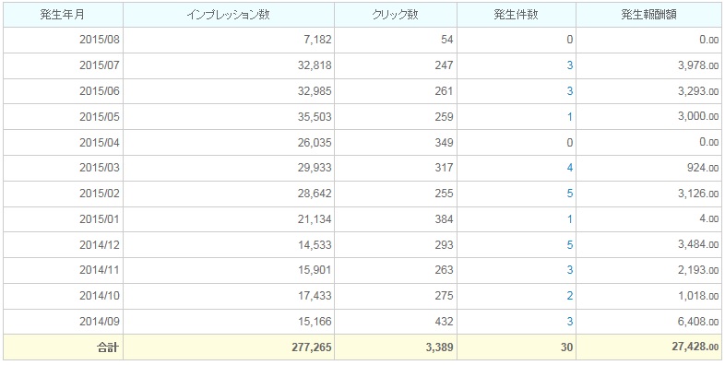Click the reward amount 1,018.00

tap(698, 296)
